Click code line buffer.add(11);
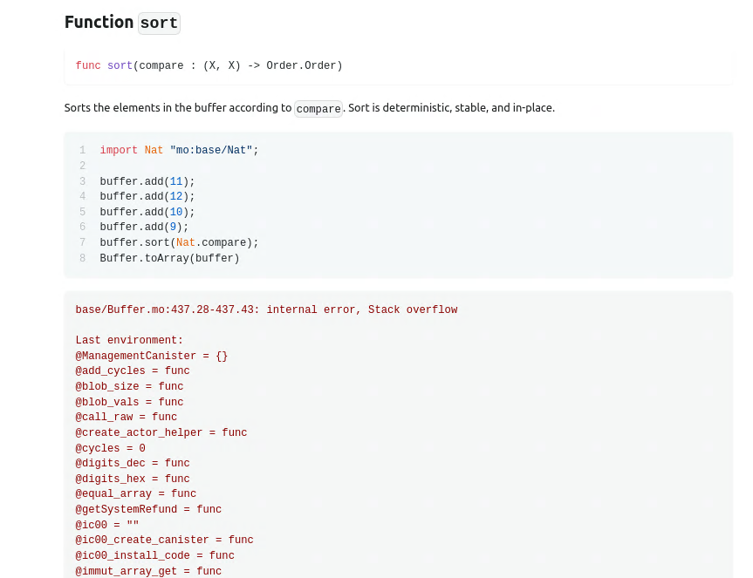 click(147, 181)
